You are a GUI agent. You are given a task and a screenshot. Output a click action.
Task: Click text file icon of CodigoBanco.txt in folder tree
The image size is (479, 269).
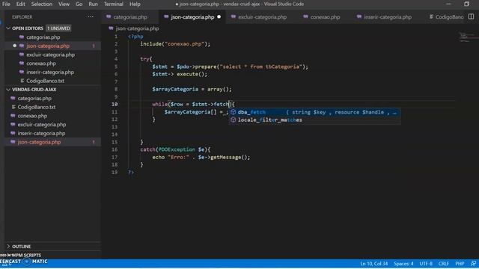[13, 107]
